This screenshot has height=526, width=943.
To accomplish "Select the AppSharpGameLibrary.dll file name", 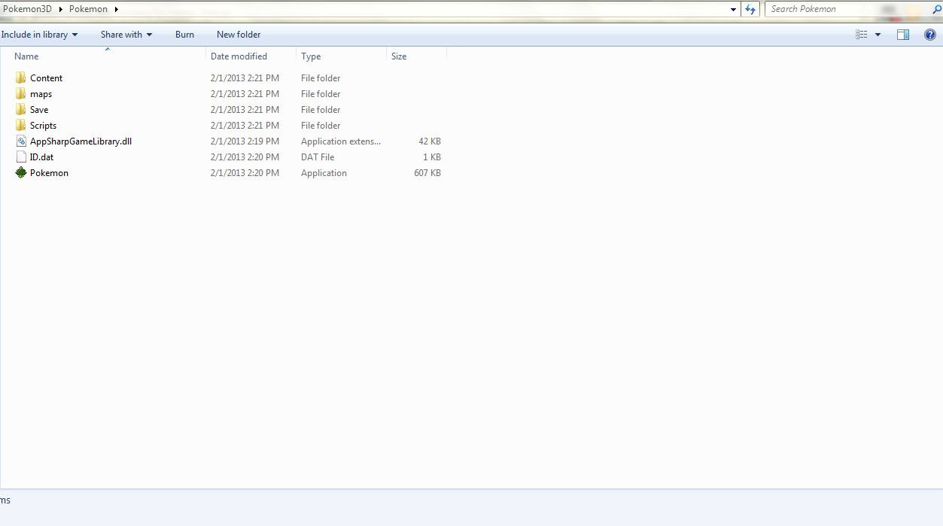I will click(x=81, y=141).
